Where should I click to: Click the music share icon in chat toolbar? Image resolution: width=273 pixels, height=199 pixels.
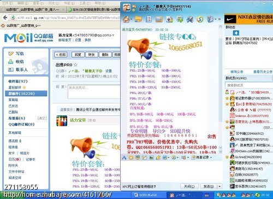tap(158, 157)
